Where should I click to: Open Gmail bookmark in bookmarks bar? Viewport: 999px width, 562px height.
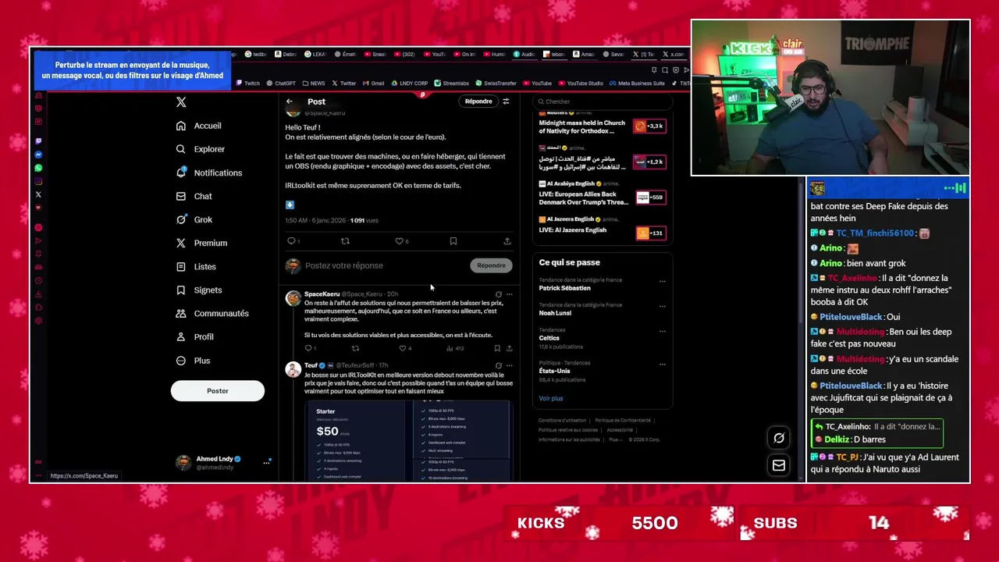click(373, 84)
